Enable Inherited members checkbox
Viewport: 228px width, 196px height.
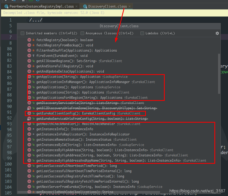point(22,33)
